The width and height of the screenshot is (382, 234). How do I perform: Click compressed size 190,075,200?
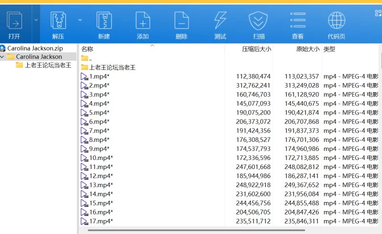[253, 113]
